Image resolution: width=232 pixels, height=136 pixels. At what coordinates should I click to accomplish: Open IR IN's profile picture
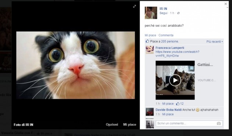pos(151,13)
